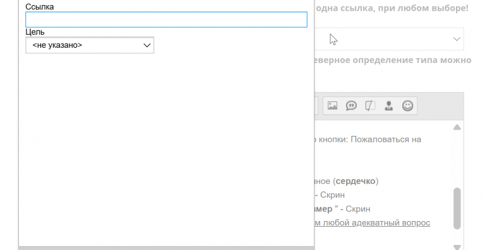Click the editor vertical scrollbar thumb

click(x=457, y=208)
